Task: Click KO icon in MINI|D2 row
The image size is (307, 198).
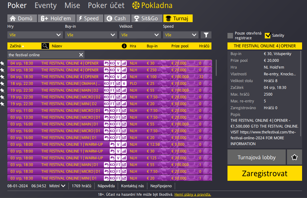Action: (106, 104)
